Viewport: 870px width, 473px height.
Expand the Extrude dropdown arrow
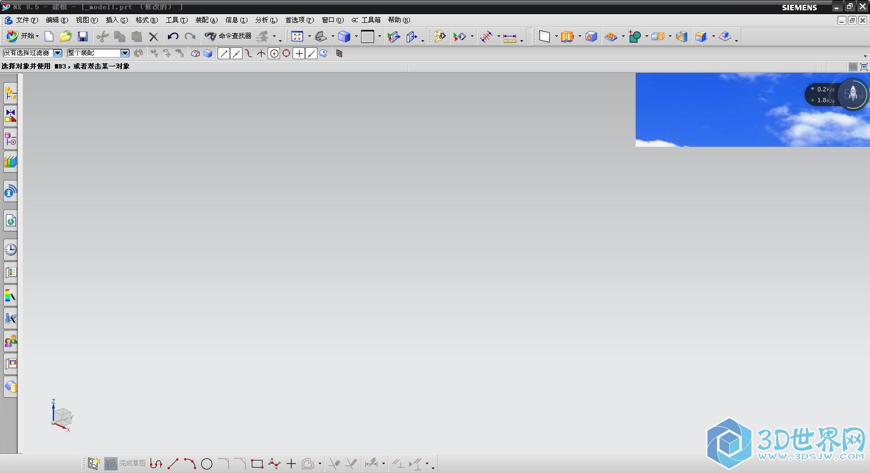pos(580,36)
